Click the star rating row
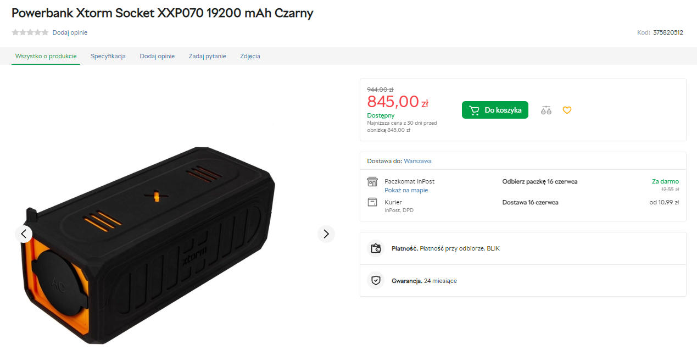The width and height of the screenshot is (697, 350). coord(30,32)
